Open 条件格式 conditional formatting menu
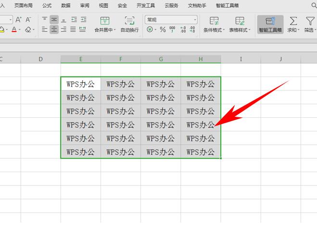Viewport: 317px width, 226px height. tap(214, 24)
